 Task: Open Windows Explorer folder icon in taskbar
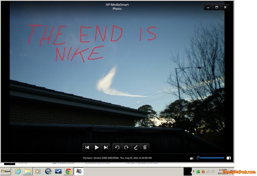tap(28, 171)
